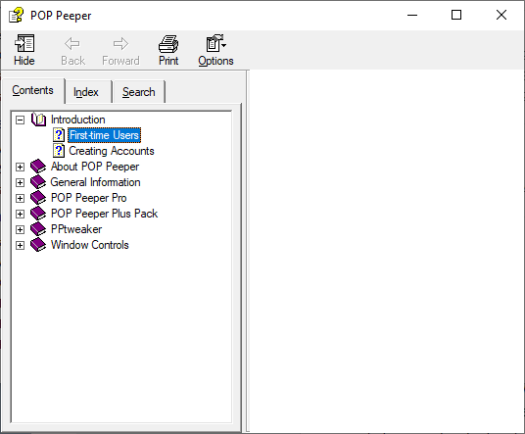525x434 pixels.
Task: Expand the PPtweaker node
Action: [x=21, y=229]
